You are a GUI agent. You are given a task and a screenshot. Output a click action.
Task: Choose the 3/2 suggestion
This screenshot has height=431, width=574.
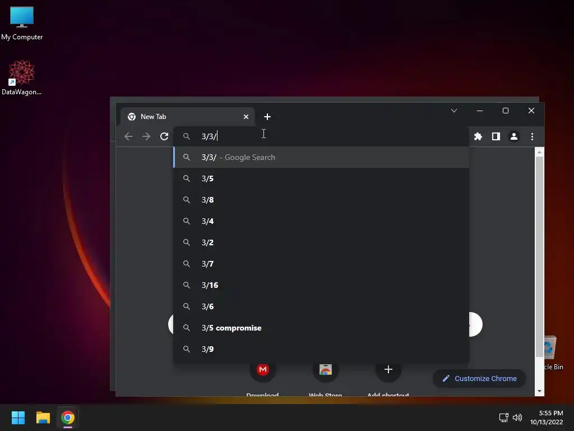pos(321,242)
